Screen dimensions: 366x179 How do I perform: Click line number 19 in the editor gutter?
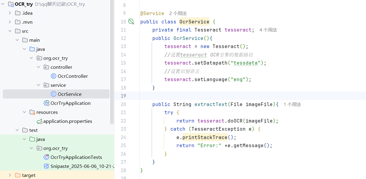click(123, 96)
